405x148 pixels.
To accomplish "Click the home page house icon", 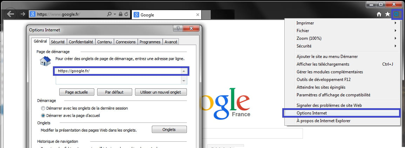I will coord(46,61).
